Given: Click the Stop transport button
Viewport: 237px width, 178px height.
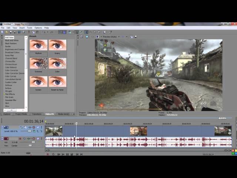Looking at the screenshot, I should [71, 154].
